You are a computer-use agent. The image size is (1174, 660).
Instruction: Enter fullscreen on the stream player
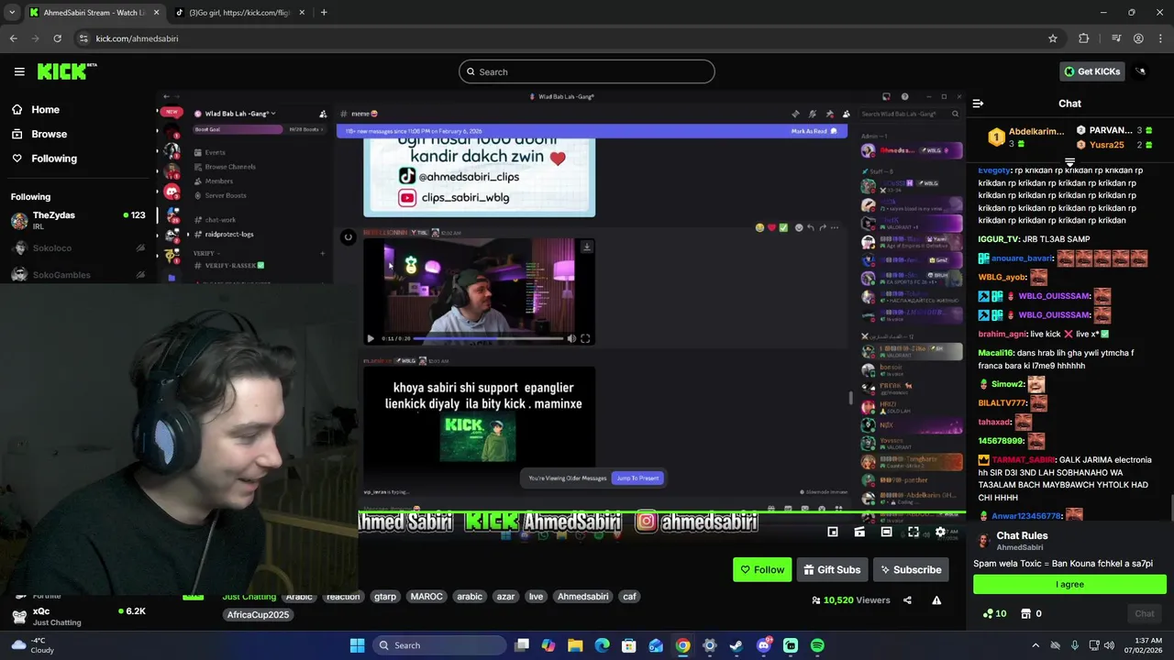[x=914, y=532]
